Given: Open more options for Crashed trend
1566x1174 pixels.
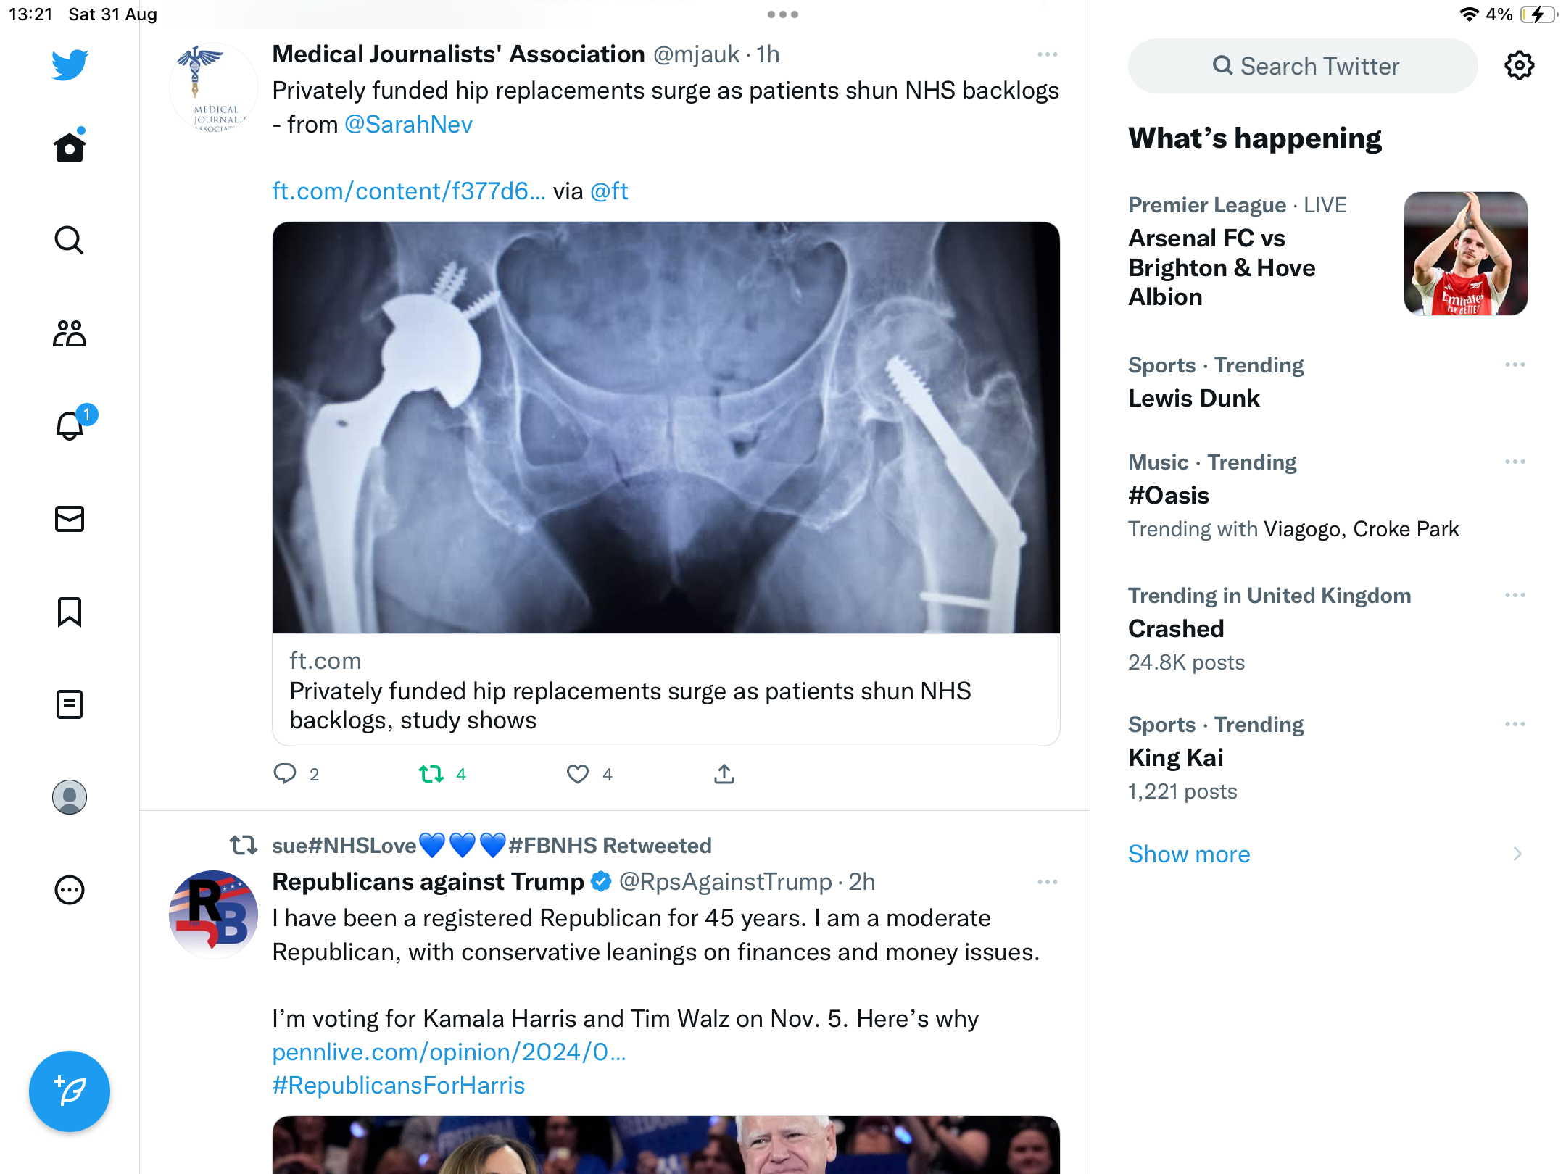Looking at the screenshot, I should pyautogui.click(x=1515, y=595).
